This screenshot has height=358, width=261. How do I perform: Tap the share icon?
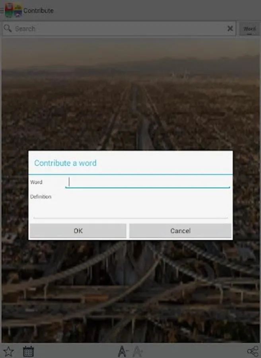253,351
